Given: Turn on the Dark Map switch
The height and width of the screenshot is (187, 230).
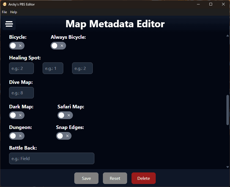Looking at the screenshot, I should click(17, 115).
